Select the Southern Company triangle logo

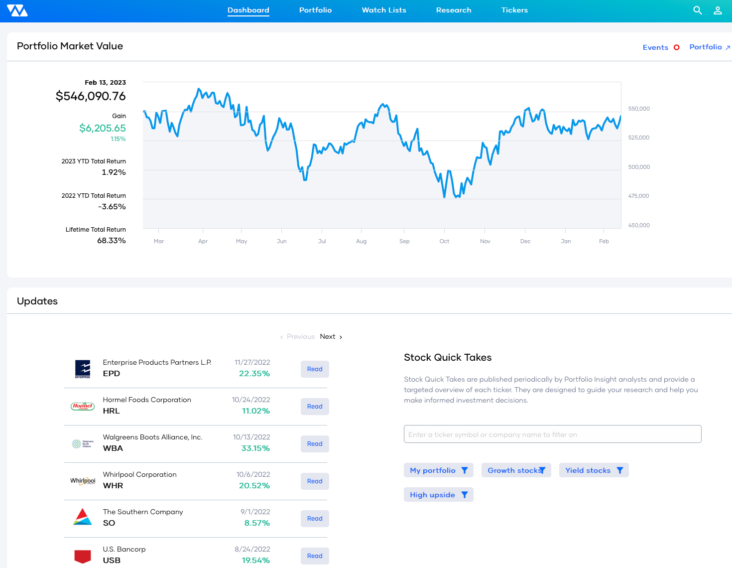[83, 517]
